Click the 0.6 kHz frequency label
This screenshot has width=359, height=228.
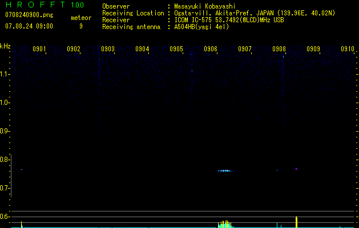coord(4,217)
